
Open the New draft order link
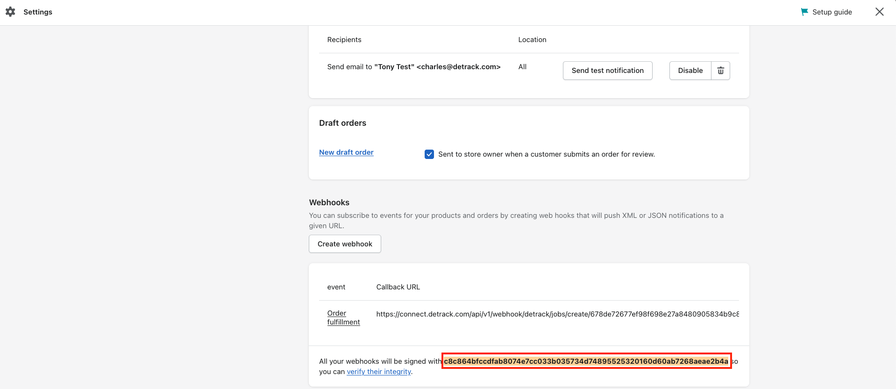(346, 152)
